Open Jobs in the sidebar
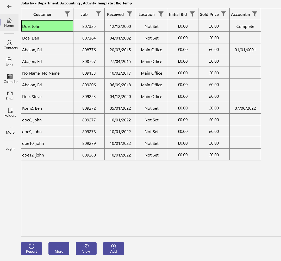281x261 pixels. click(x=9, y=62)
